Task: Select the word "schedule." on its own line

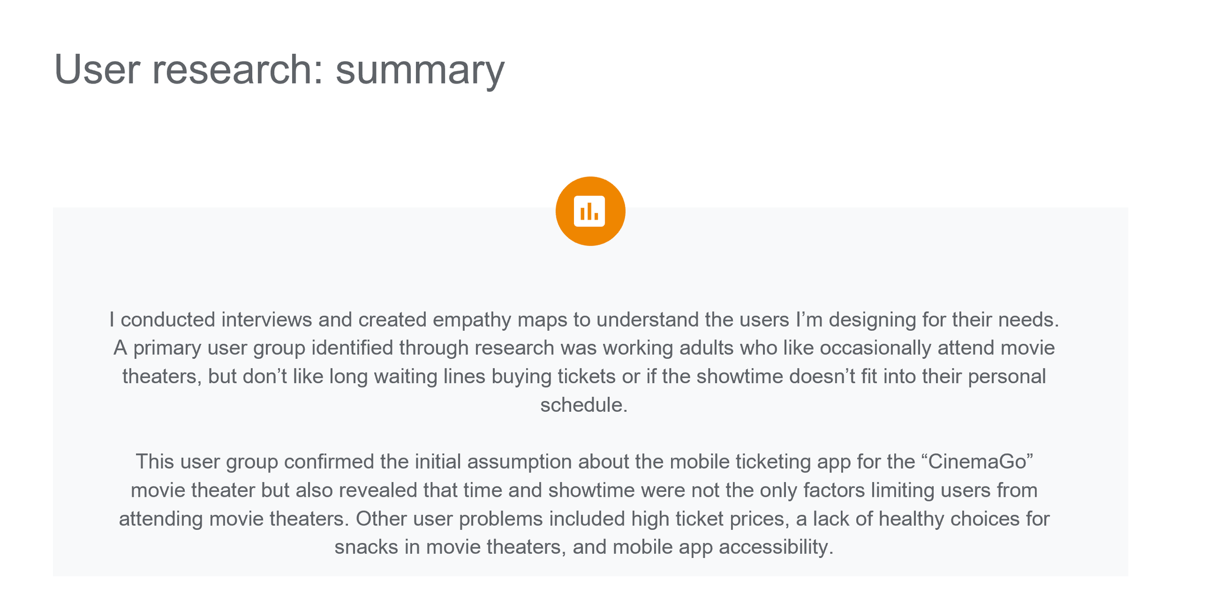Action: click(x=584, y=405)
